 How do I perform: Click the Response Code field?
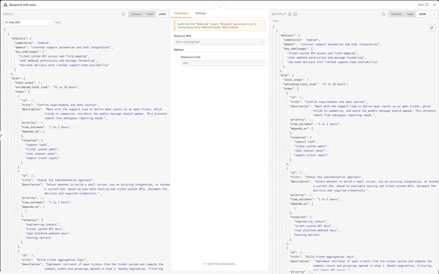tap(223, 63)
